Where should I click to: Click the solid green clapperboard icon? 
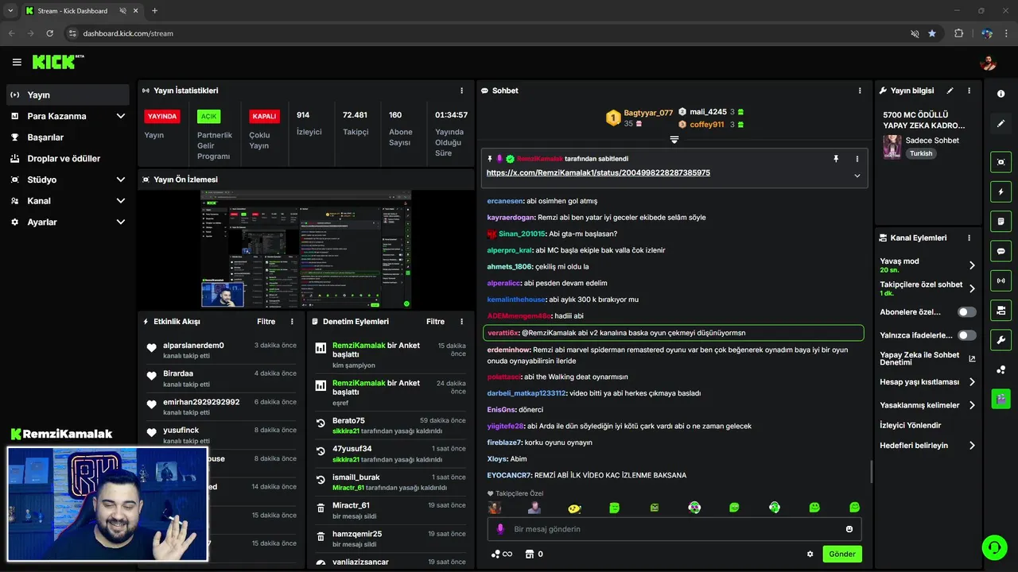[x=1001, y=399]
